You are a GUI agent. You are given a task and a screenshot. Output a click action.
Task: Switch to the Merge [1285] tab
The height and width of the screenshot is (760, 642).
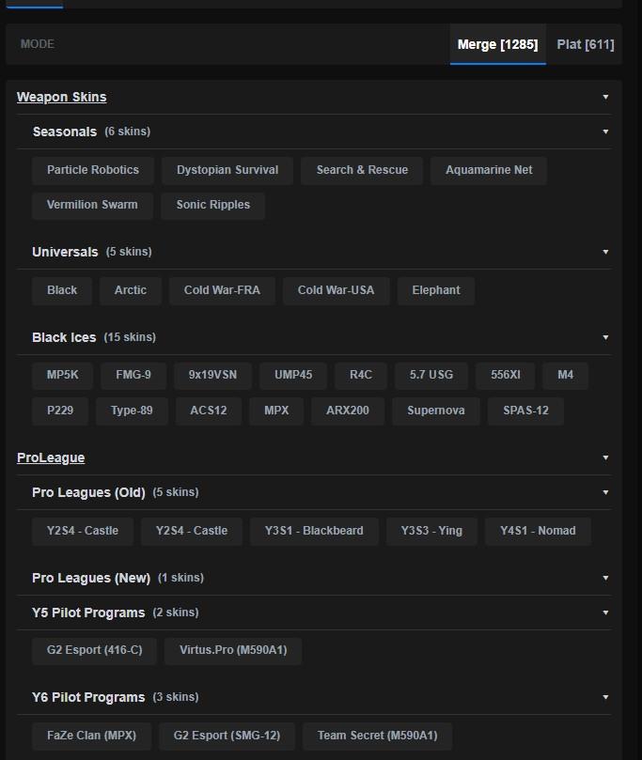click(497, 44)
